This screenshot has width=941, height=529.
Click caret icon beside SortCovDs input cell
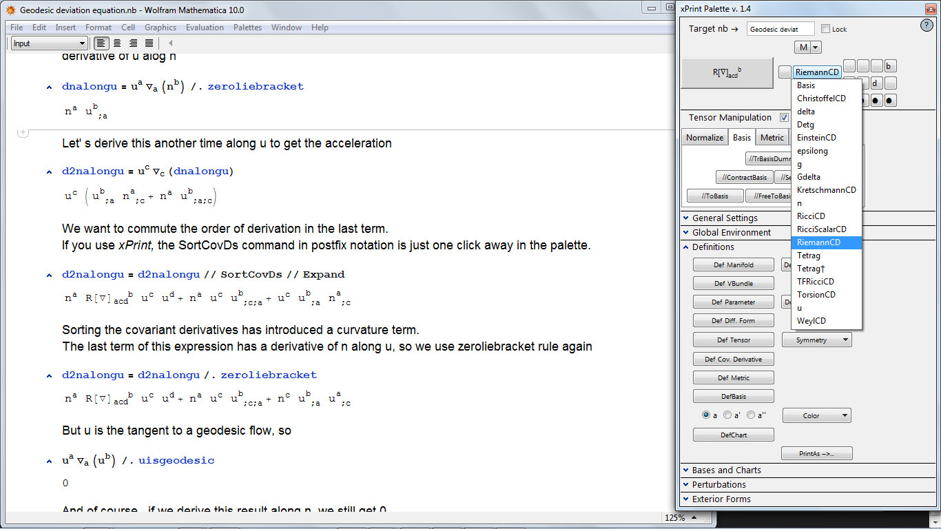click(x=49, y=275)
